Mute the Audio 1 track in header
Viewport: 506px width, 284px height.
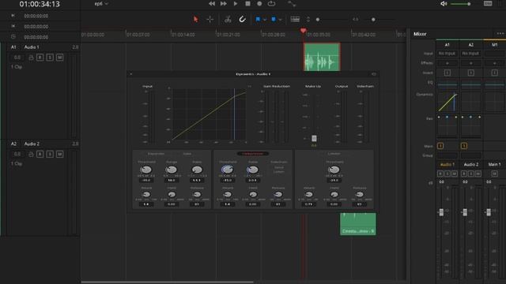(60, 58)
